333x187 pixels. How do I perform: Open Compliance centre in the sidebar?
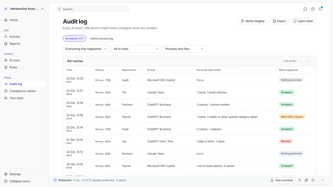[24, 91]
